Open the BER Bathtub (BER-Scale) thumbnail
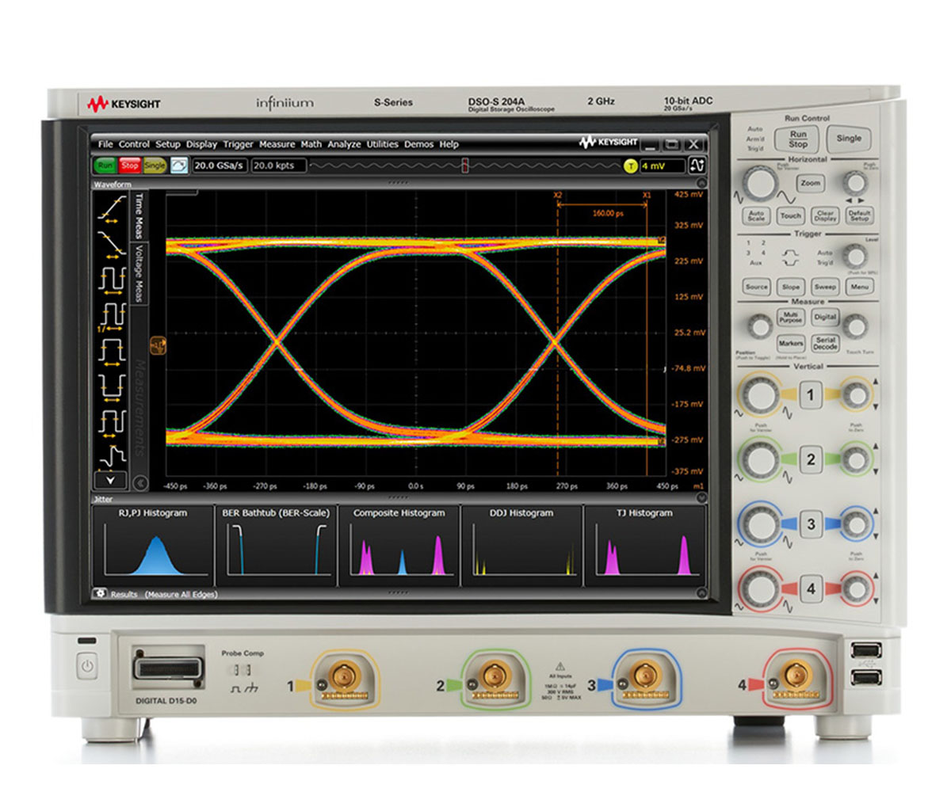The width and height of the screenshot is (951, 811). coord(277,546)
